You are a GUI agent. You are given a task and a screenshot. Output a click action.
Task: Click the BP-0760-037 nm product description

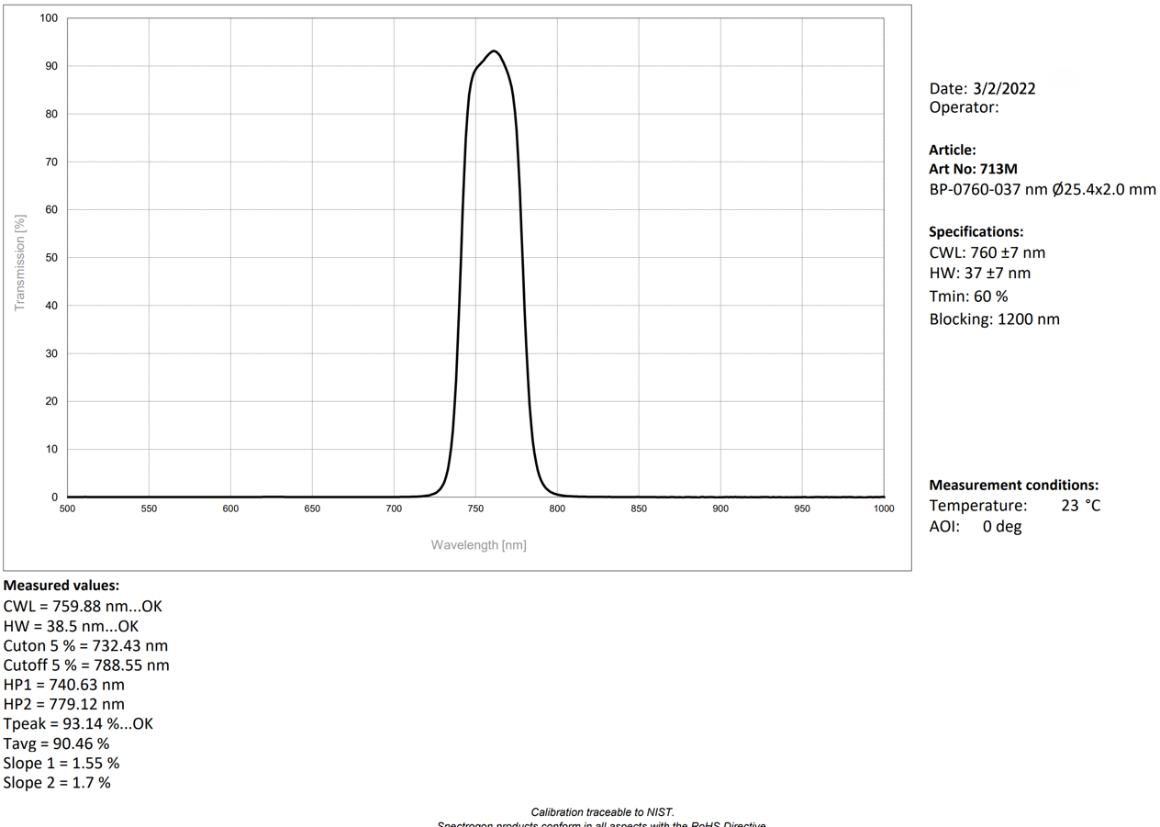[x=1042, y=190]
